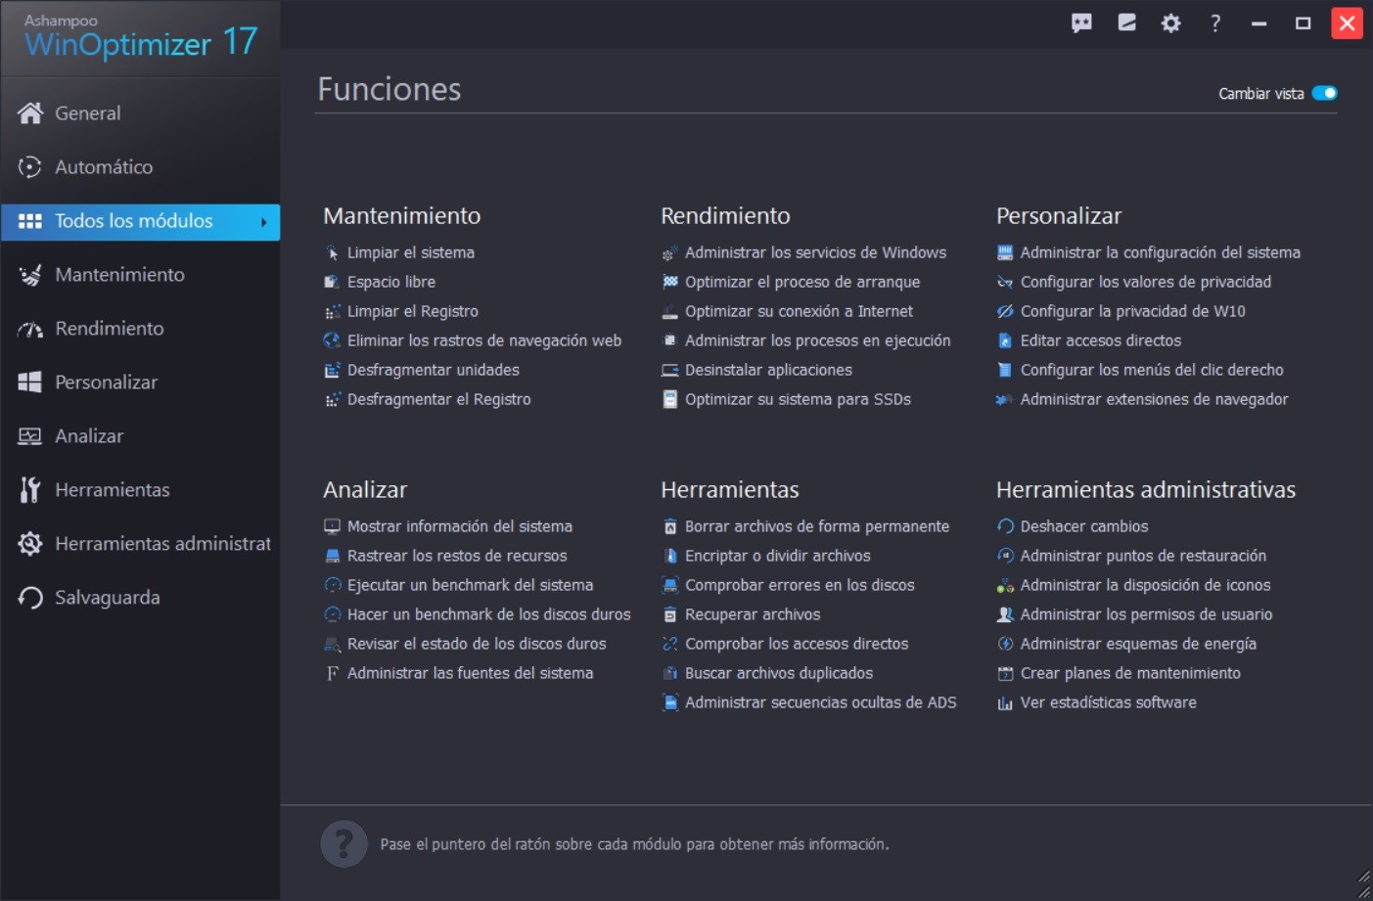
Task: Toggle the Cambiar vista switch
Action: click(1324, 93)
